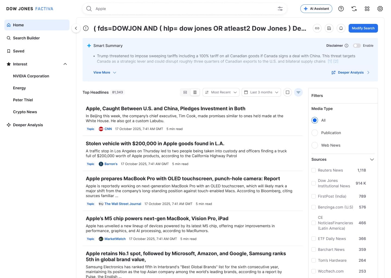The width and height of the screenshot is (391, 278).
Task: Click Topic tag on MarketWatch article
Action: 90,239
